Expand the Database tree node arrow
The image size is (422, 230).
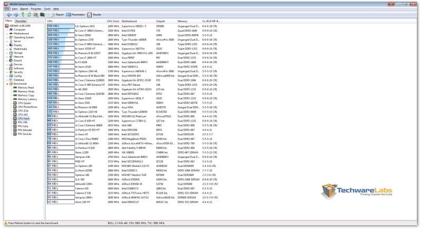click(x=7, y=79)
